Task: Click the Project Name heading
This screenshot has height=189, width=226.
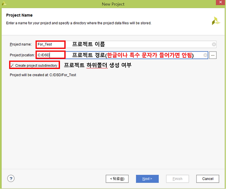Action: [19, 15]
